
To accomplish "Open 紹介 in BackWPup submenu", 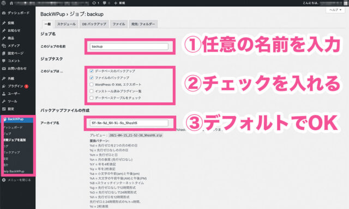I will click(6, 165).
